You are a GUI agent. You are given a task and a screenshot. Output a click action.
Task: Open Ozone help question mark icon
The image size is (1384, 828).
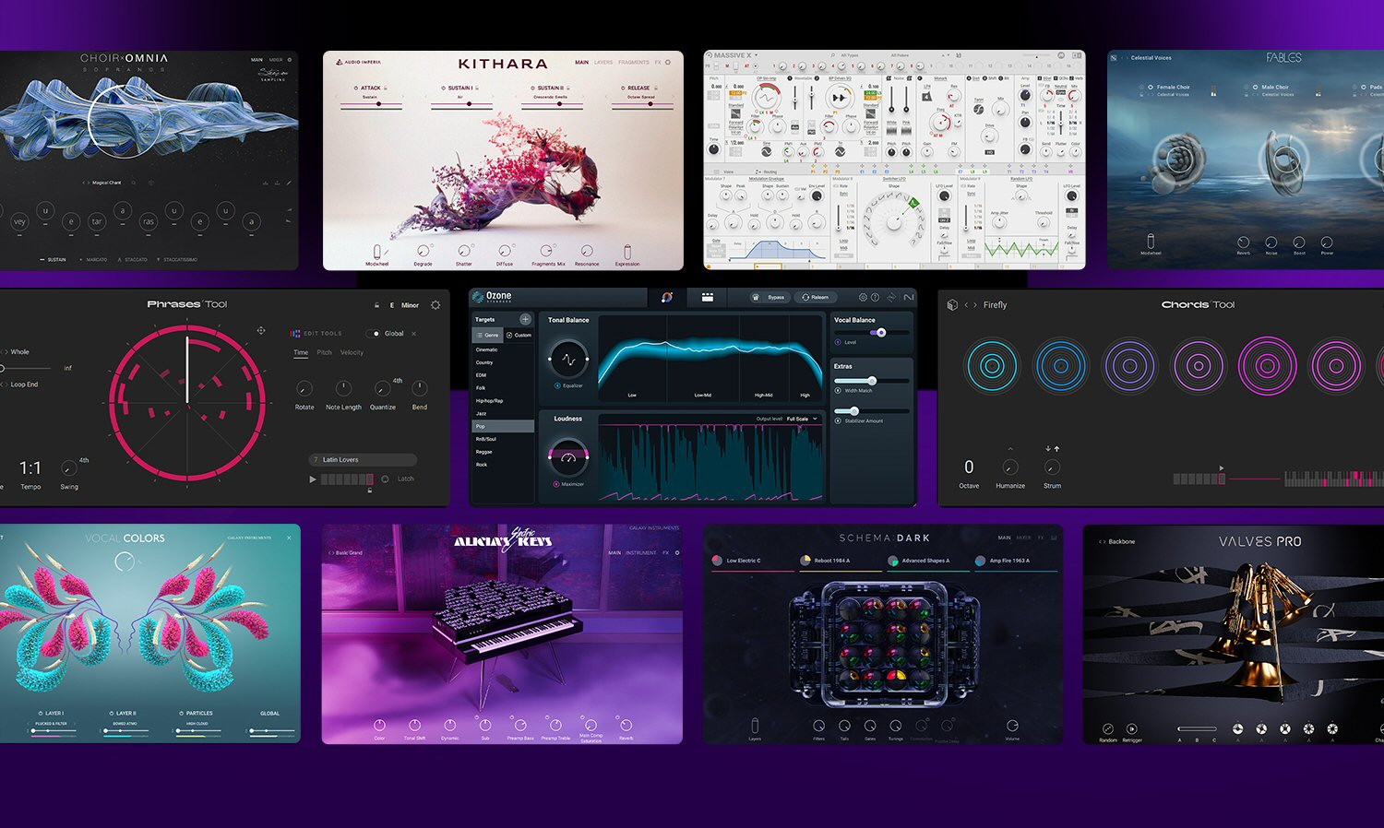click(876, 297)
